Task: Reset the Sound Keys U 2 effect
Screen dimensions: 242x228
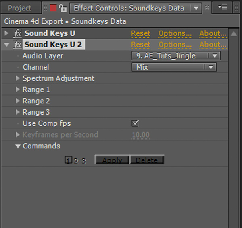Action: [141, 45]
